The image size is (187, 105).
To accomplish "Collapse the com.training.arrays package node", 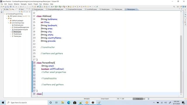I will (x=8, y=23).
